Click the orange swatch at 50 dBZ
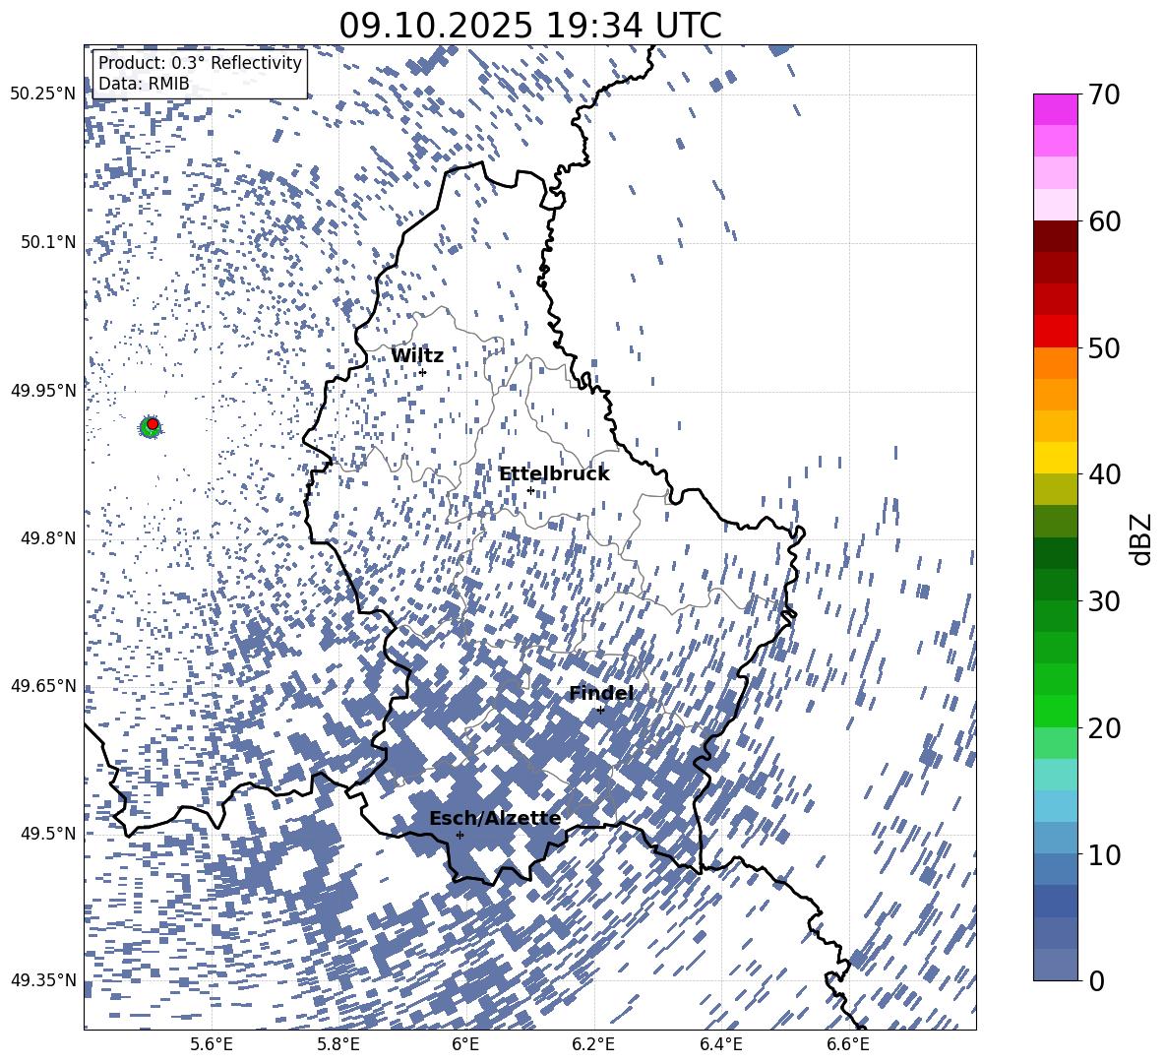Viewport: 1165px width, 1064px height. click(x=1056, y=362)
